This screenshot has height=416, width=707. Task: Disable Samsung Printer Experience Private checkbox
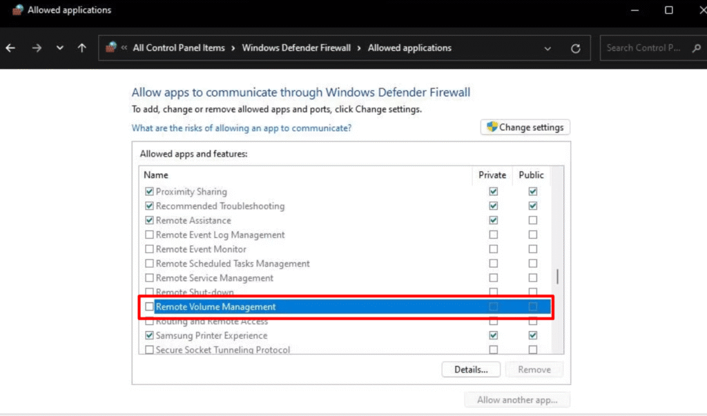[x=493, y=335]
